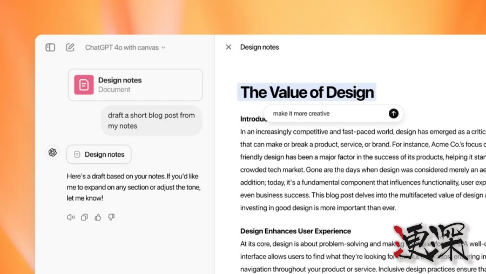486x274 pixels.
Task: Click the ChatGPT logo avatar
Action: 53,152
